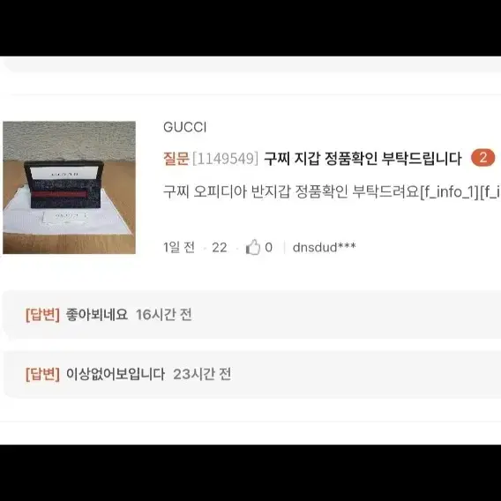Click the thumbs-up like icon
The height and width of the screenshot is (501, 501).
253,247
